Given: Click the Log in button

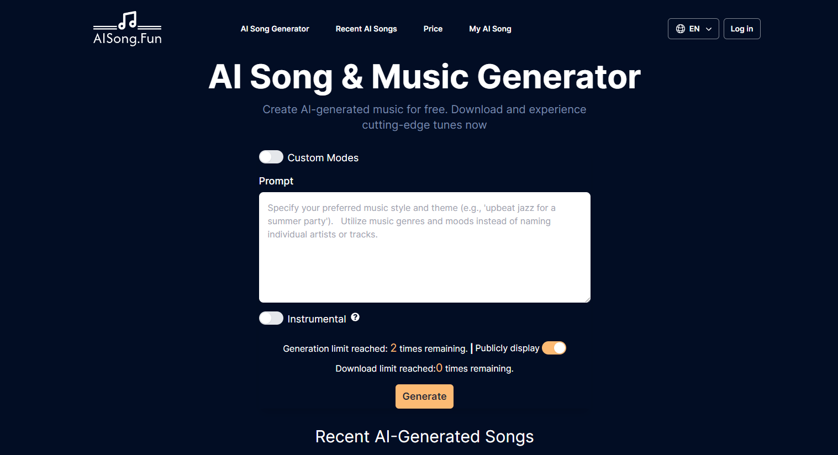Looking at the screenshot, I should pyautogui.click(x=742, y=28).
